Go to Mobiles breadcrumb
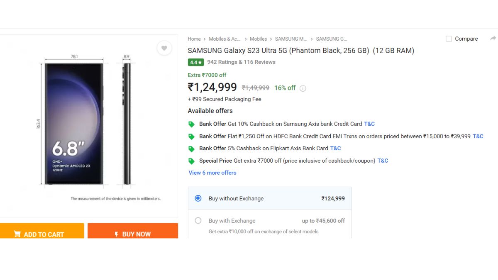 click(x=258, y=39)
